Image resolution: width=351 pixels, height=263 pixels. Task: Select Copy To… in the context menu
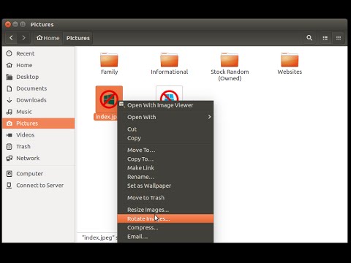165,159
